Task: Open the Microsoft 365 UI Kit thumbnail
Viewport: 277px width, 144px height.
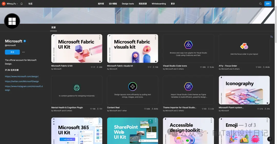Action: pos(77,131)
